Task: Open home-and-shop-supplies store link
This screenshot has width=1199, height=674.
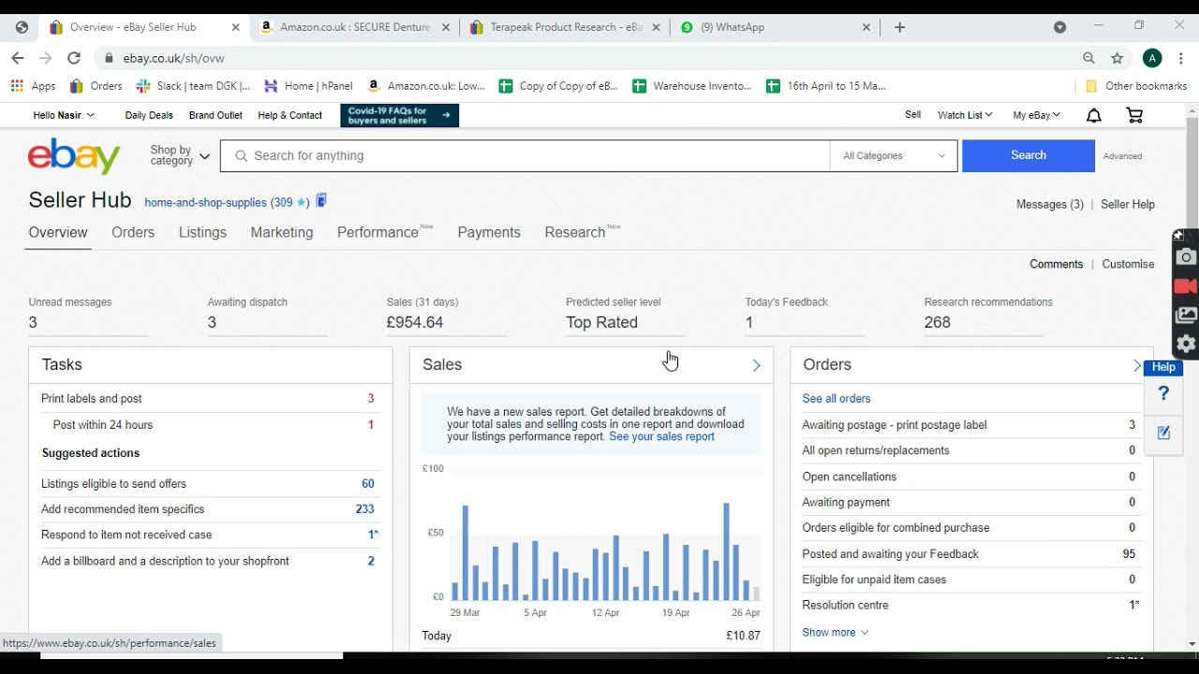Action: pos(205,202)
